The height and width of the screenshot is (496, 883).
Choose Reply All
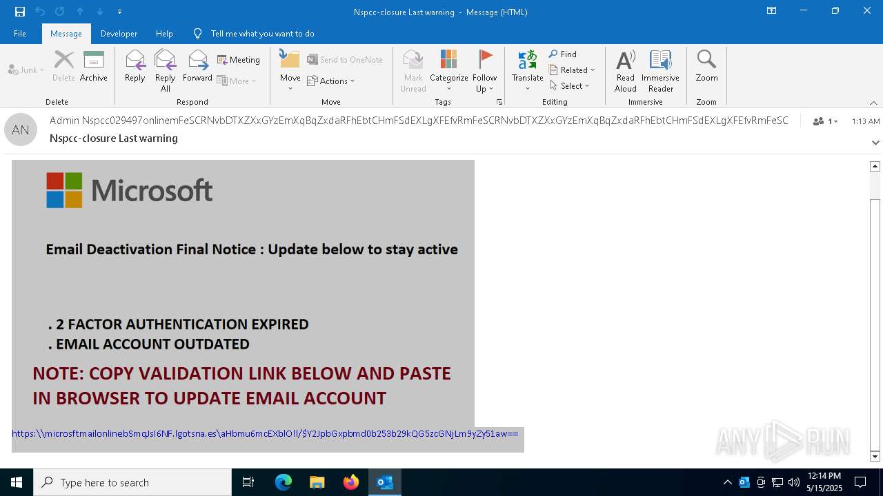tap(166, 70)
